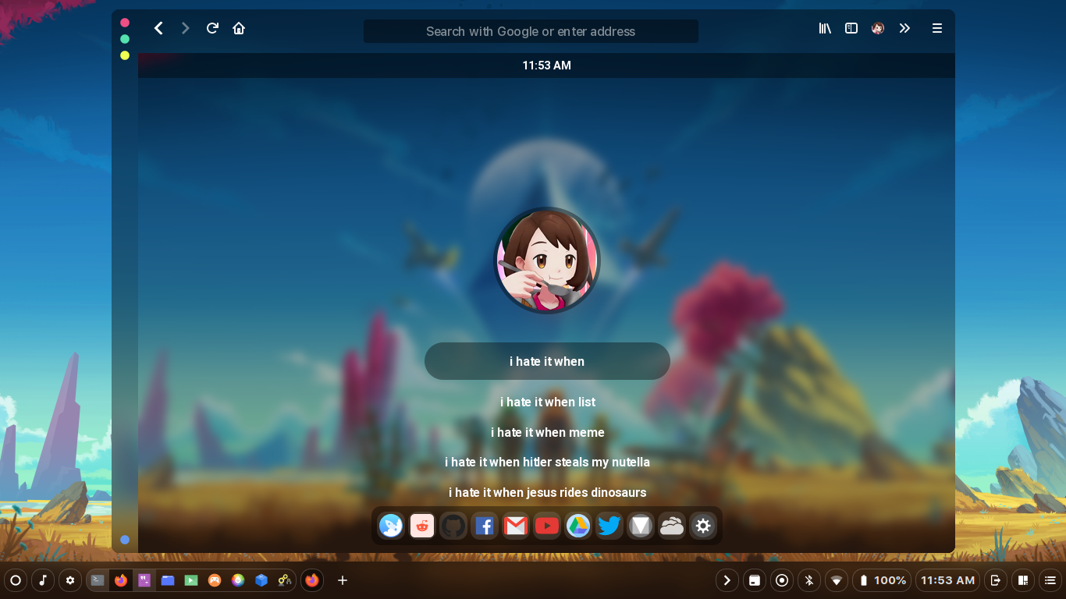
Task: Open the yellow nodes app on taskbar
Action: click(285, 580)
